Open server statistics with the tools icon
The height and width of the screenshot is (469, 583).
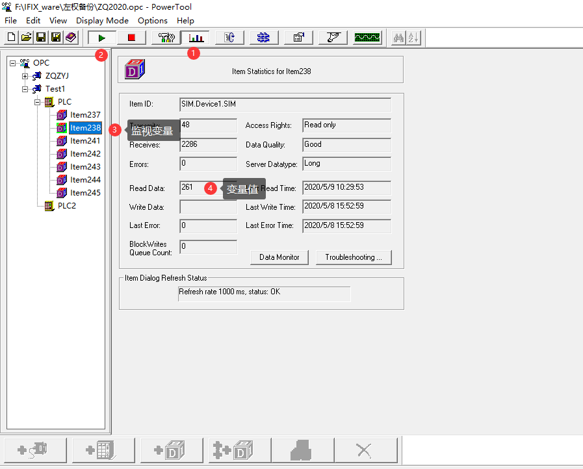tap(165, 37)
